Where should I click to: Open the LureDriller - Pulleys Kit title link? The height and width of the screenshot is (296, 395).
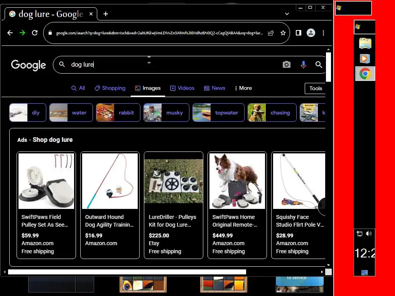coord(172,221)
